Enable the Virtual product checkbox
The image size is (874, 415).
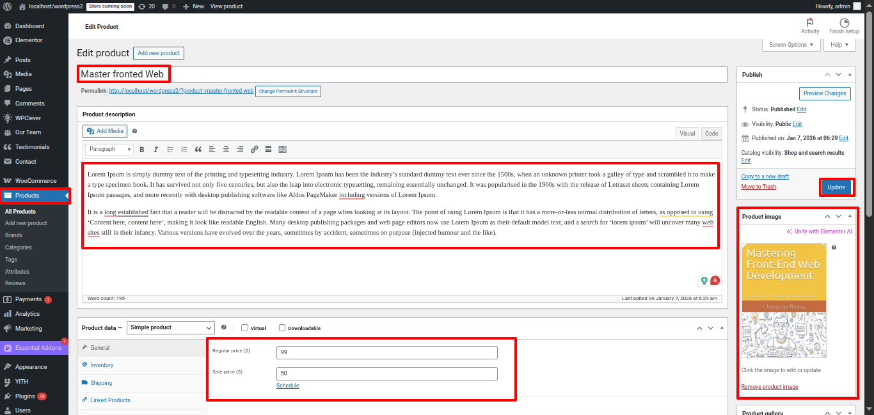coord(244,328)
